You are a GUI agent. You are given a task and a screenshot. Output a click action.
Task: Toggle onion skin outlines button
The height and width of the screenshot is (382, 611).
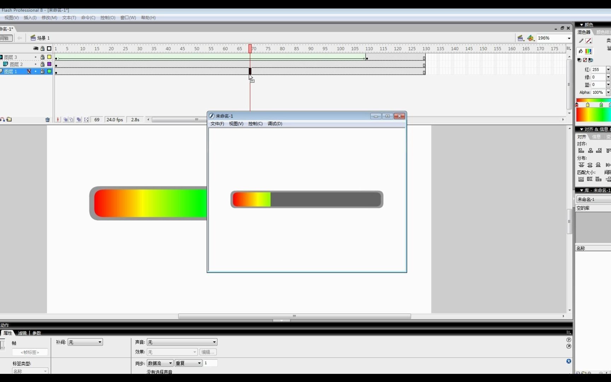click(x=72, y=120)
